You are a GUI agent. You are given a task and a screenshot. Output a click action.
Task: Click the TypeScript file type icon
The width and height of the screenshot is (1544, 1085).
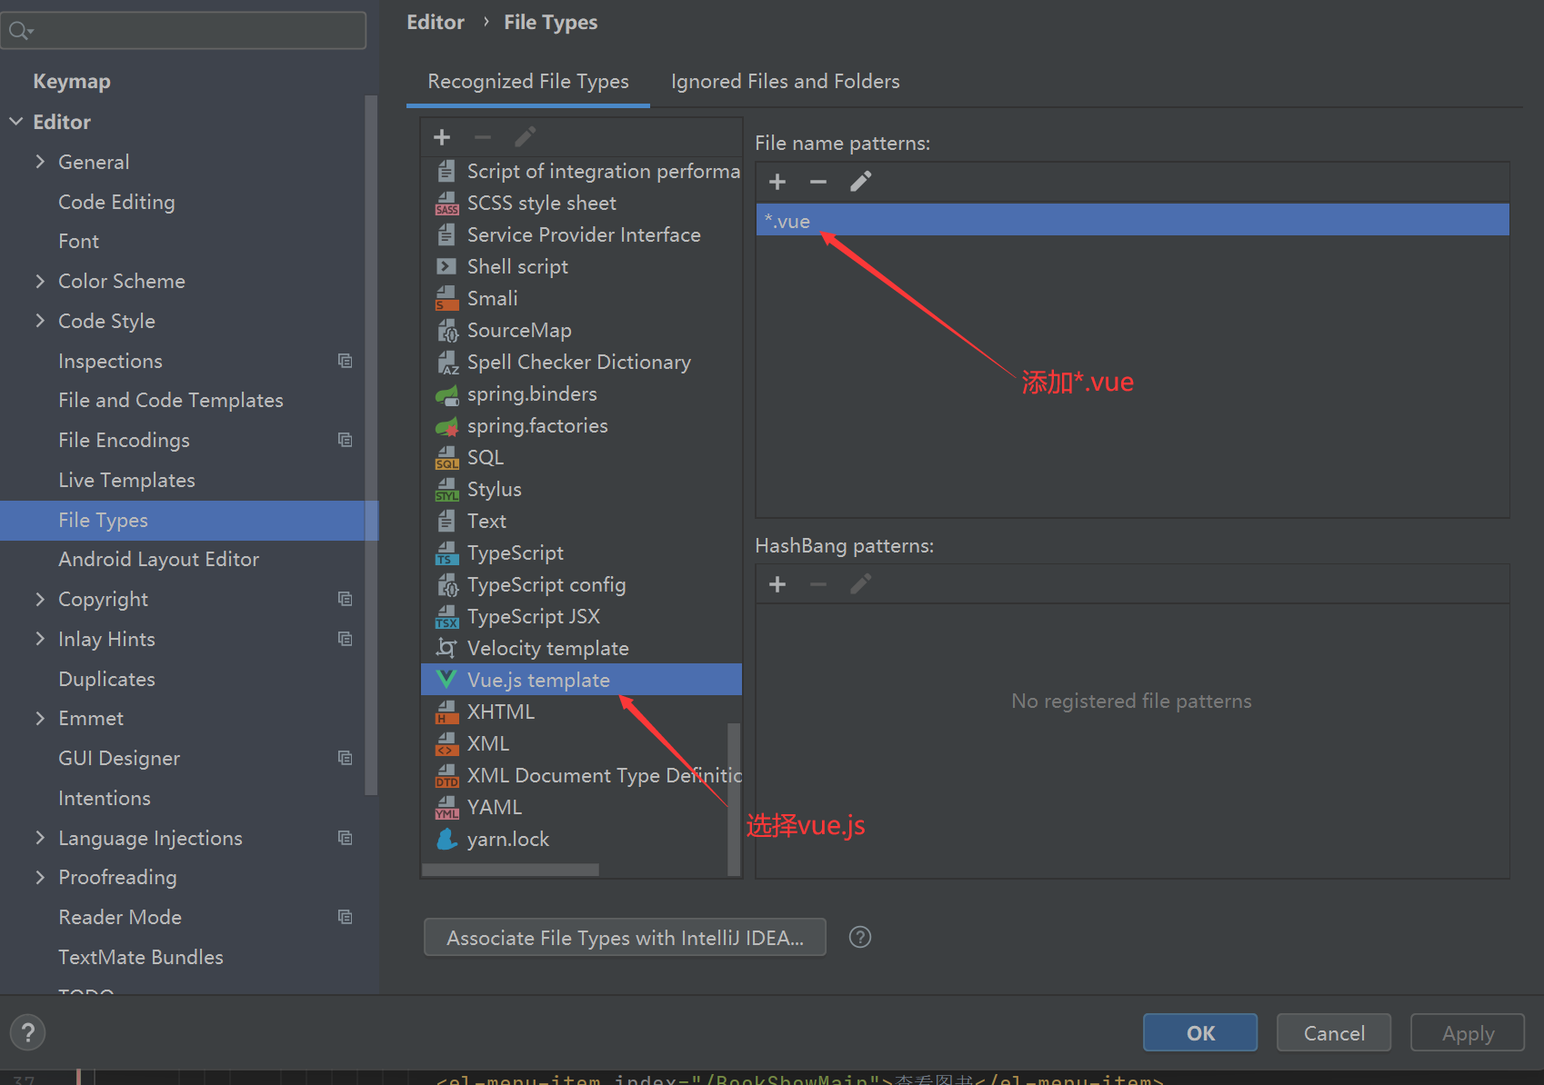446,552
